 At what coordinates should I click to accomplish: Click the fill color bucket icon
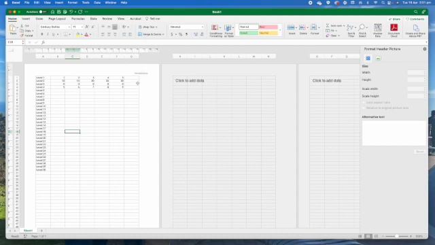coord(78,35)
